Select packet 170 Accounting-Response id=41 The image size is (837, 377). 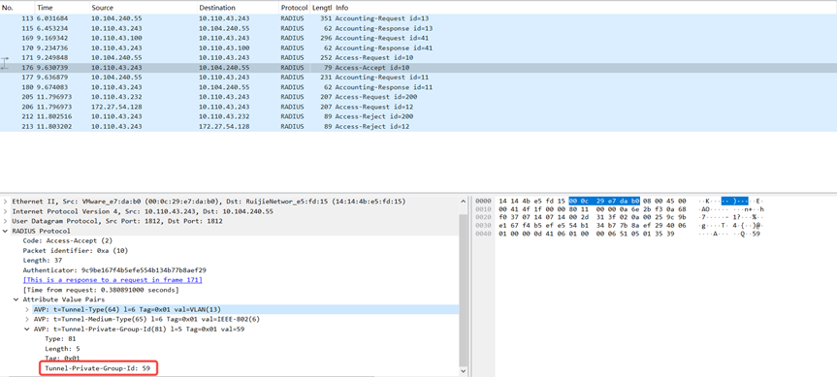click(419, 48)
